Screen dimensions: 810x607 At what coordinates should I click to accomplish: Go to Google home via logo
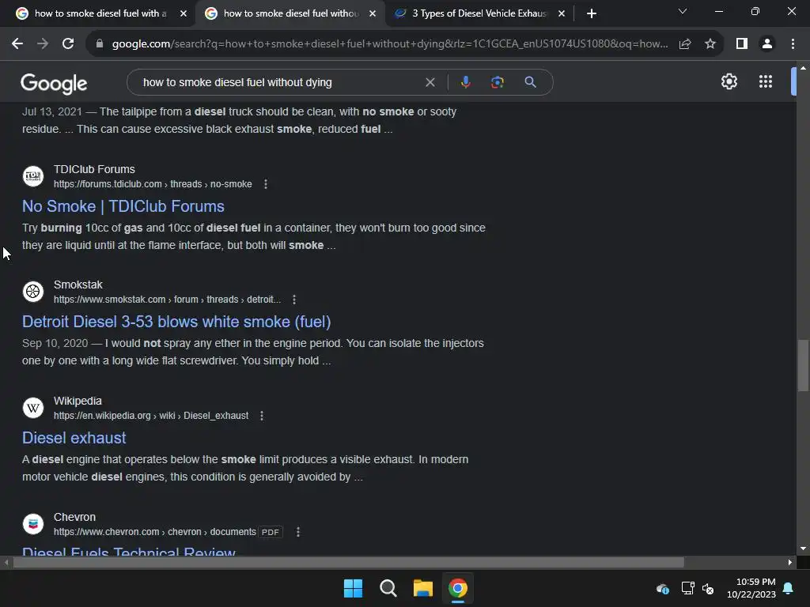54,83
